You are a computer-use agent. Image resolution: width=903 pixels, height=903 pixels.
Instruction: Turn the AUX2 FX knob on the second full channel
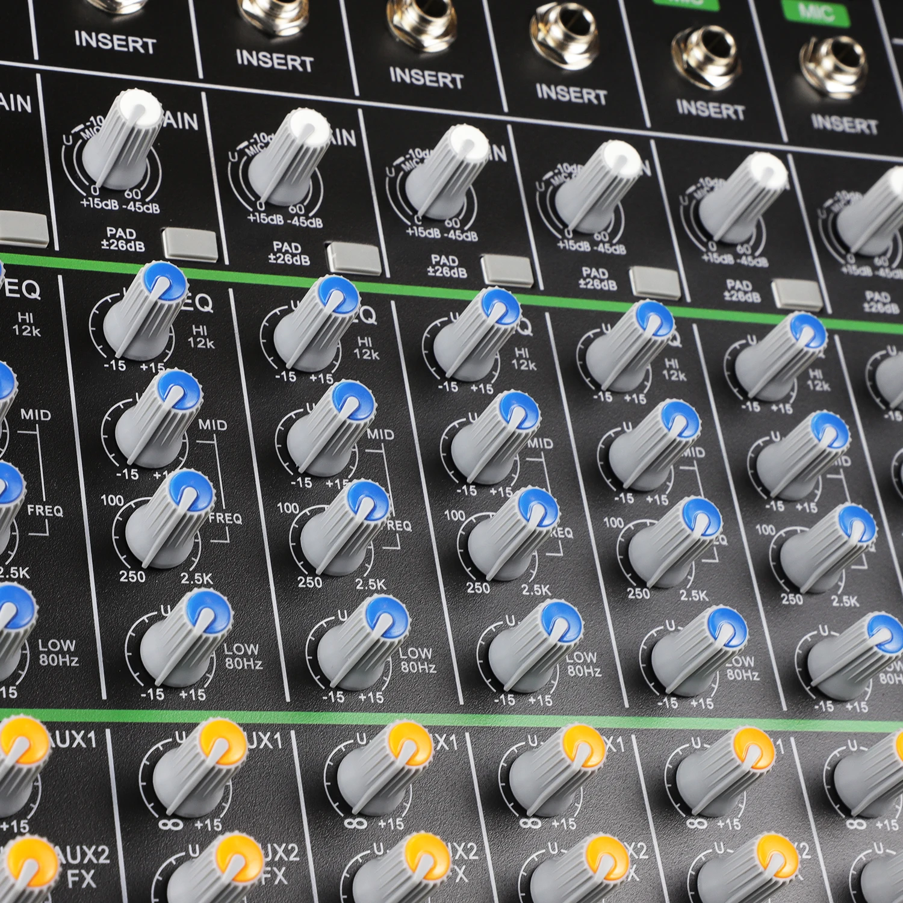(402, 867)
